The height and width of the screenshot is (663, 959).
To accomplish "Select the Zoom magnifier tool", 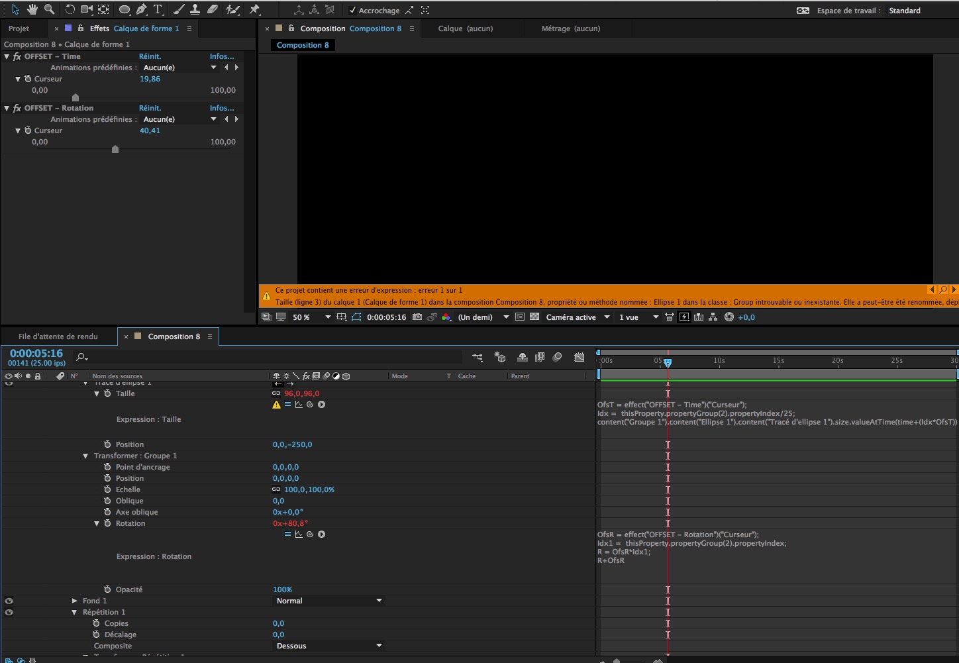I will [x=49, y=9].
